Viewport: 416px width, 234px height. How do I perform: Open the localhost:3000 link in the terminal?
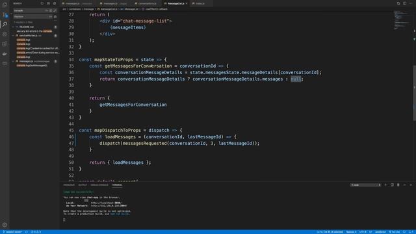(x=106, y=203)
